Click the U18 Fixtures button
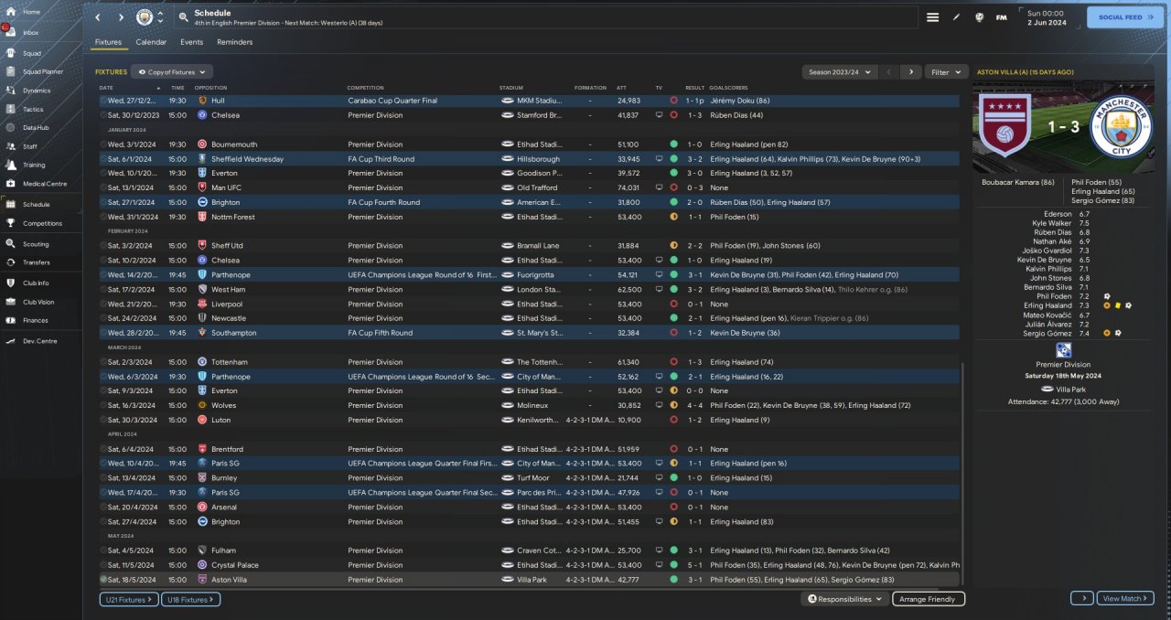 [190, 599]
